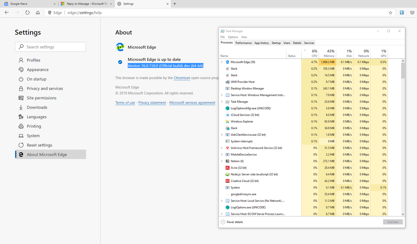Open Profiles settings section

click(x=50, y=60)
